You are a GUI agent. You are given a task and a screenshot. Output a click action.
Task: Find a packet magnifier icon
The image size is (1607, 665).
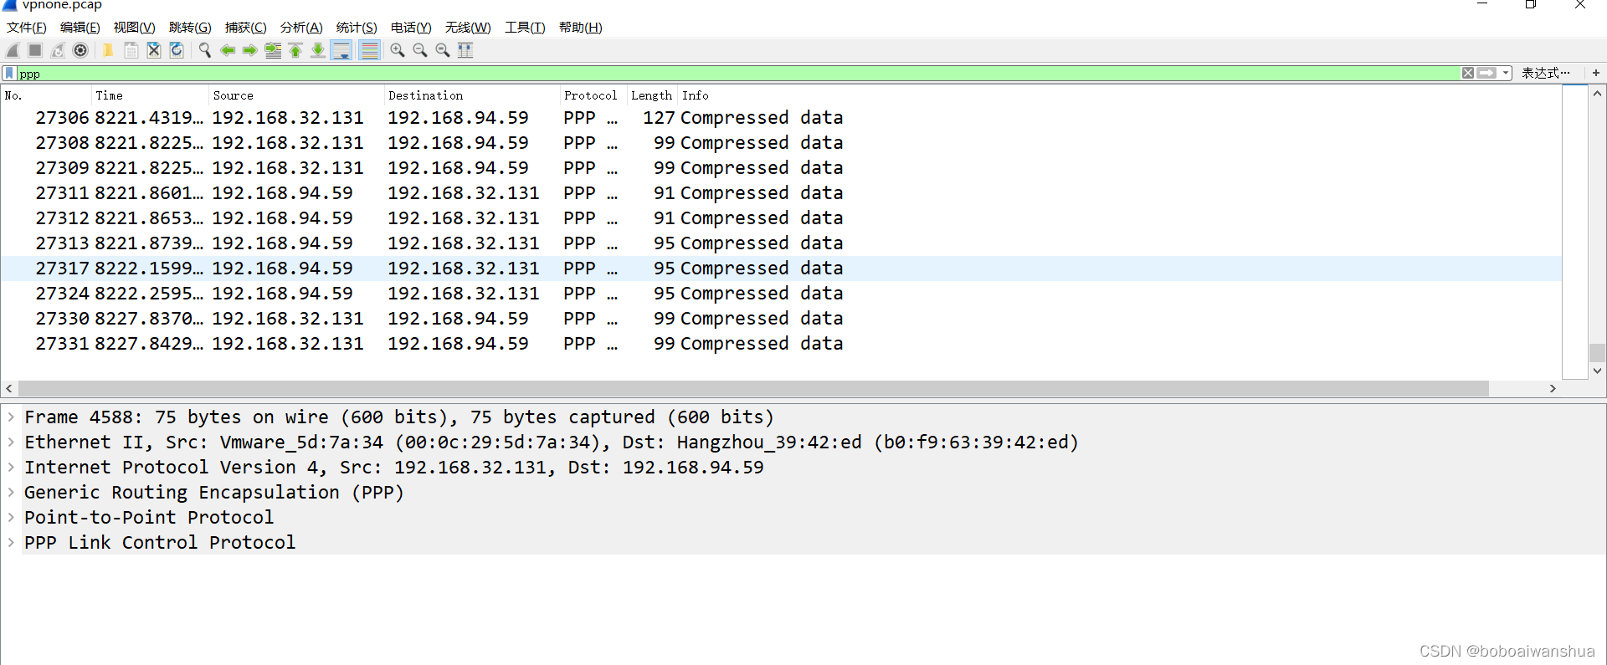pyautogui.click(x=204, y=50)
